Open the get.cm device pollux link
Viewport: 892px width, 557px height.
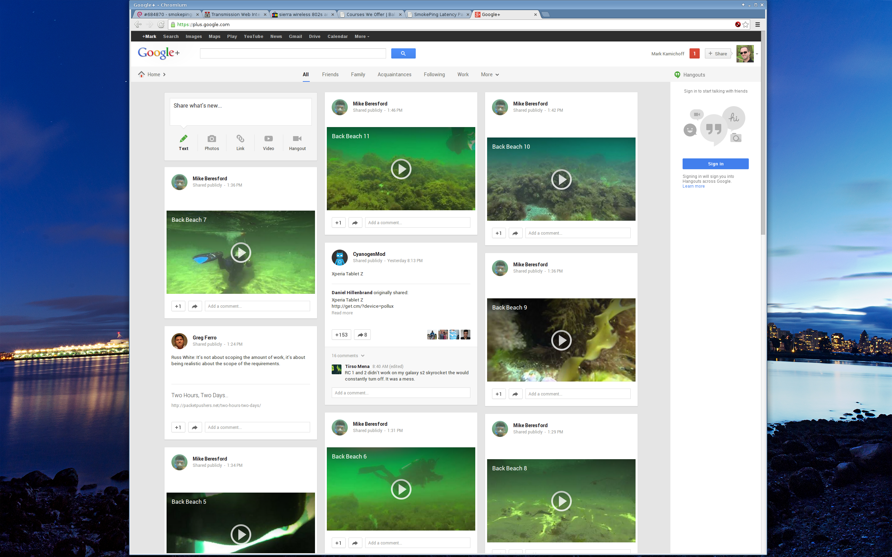click(362, 306)
